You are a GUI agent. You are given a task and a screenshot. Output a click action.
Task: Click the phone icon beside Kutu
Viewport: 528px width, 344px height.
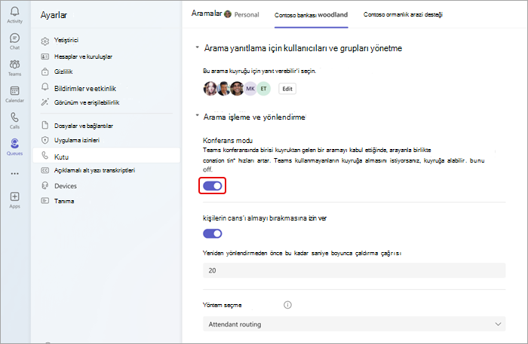point(45,155)
